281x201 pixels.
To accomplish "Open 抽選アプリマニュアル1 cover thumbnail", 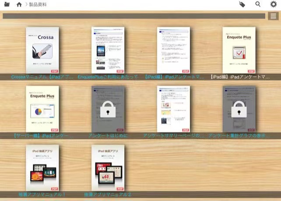I will [42, 168].
